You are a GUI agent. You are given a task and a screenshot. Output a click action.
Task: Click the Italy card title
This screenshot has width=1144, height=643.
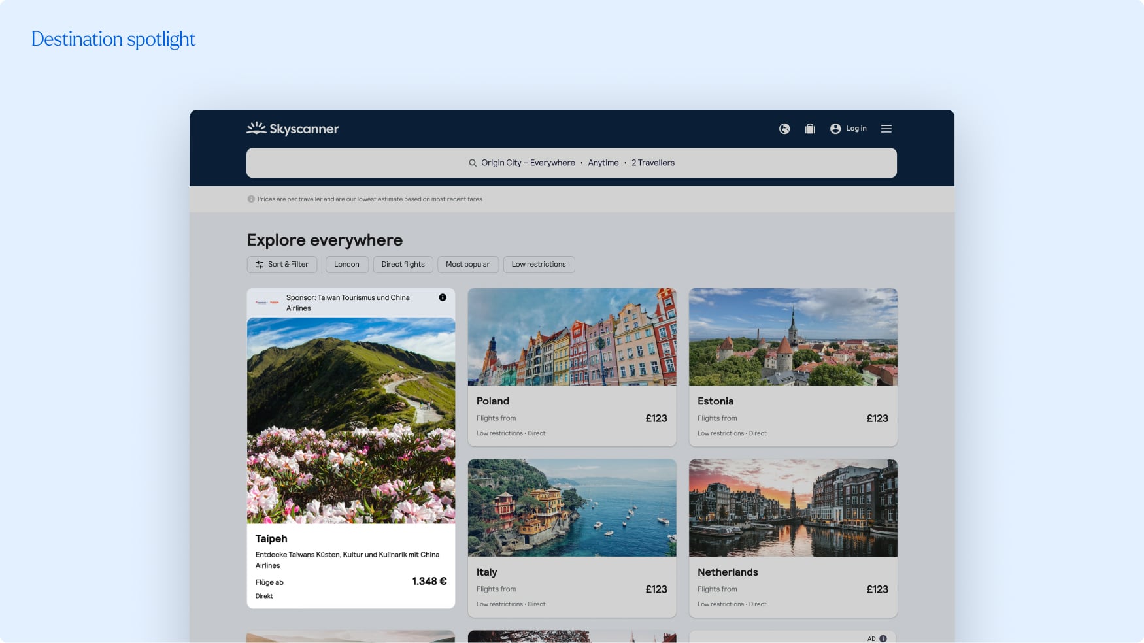click(x=487, y=572)
